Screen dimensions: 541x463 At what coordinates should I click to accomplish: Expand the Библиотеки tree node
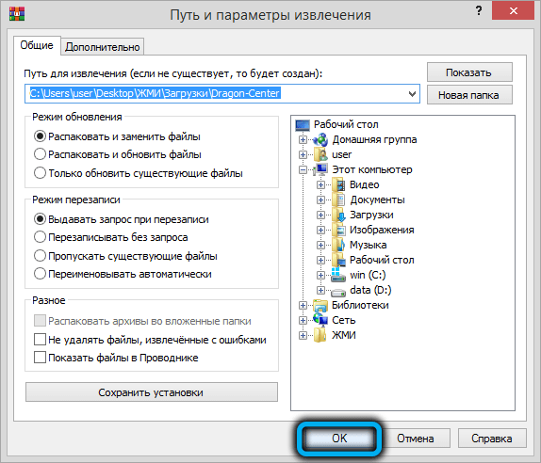303,305
